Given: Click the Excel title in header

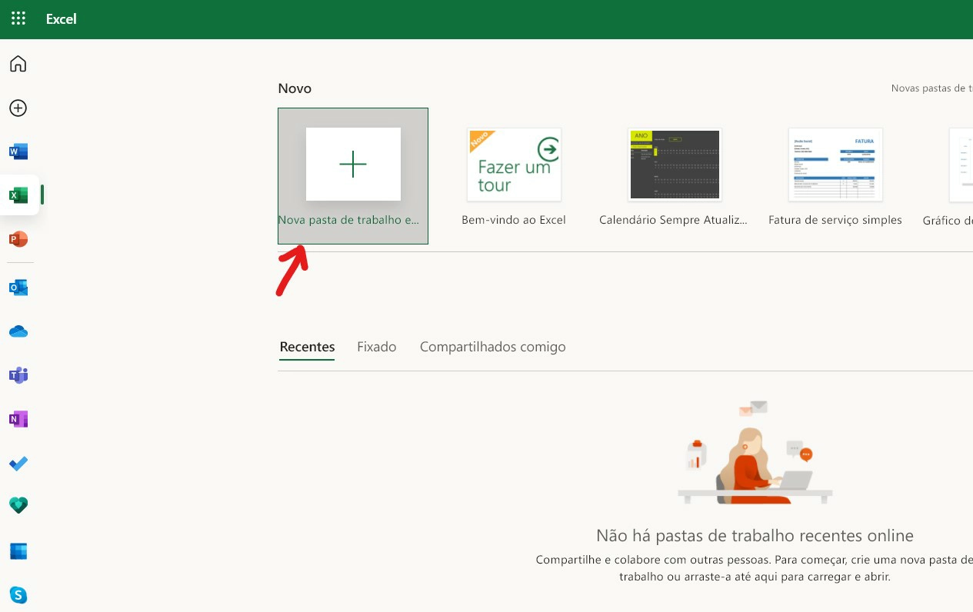Looking at the screenshot, I should tap(62, 19).
